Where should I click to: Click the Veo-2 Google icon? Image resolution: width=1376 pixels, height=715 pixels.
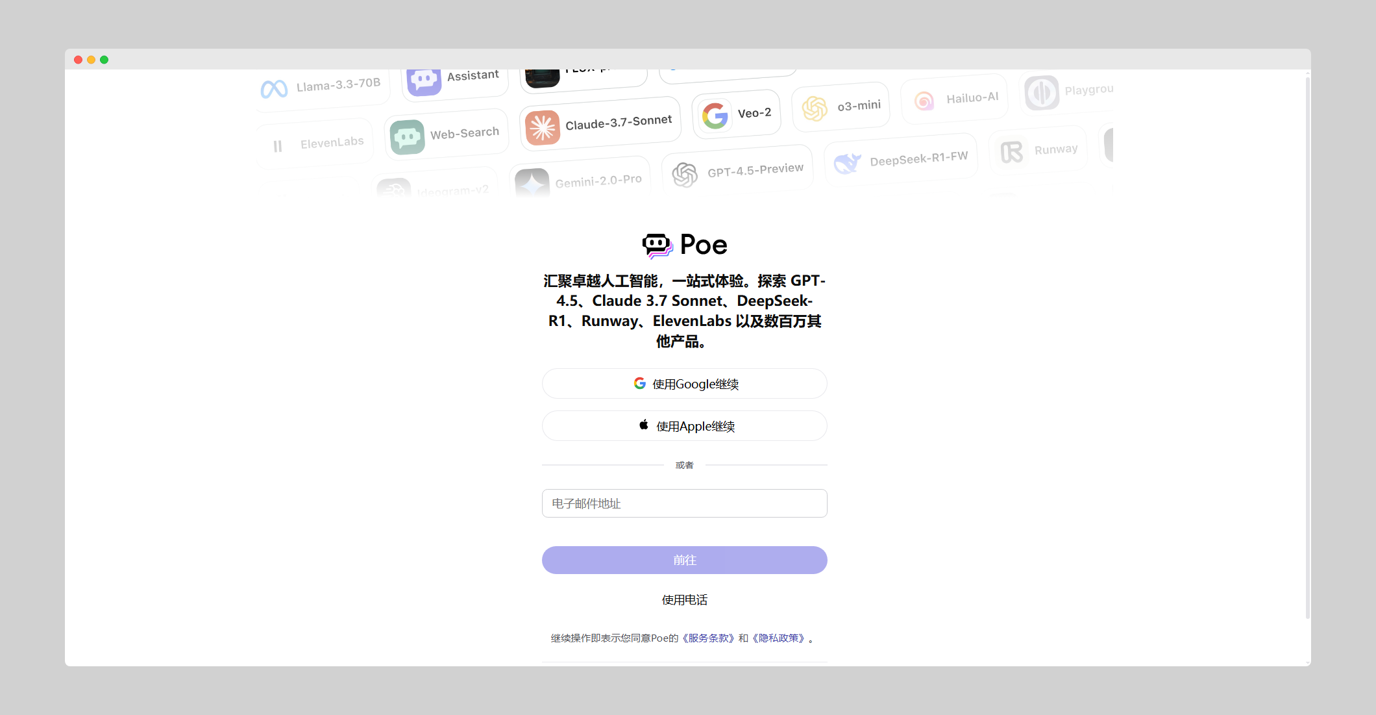tap(715, 116)
